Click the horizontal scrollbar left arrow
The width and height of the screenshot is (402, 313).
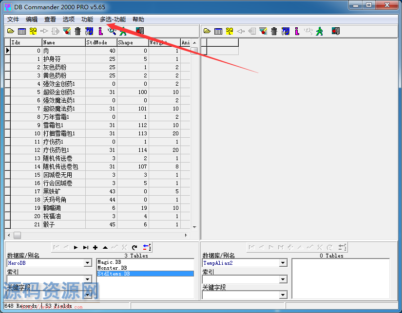click(9, 235)
